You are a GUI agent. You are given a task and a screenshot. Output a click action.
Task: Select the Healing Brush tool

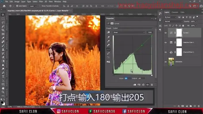tap(3, 42)
